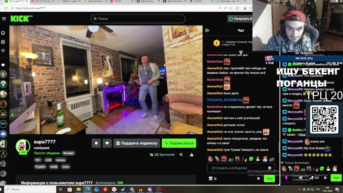Open Steam from the taskbar
The height and width of the screenshot is (193, 343).
click(123, 190)
